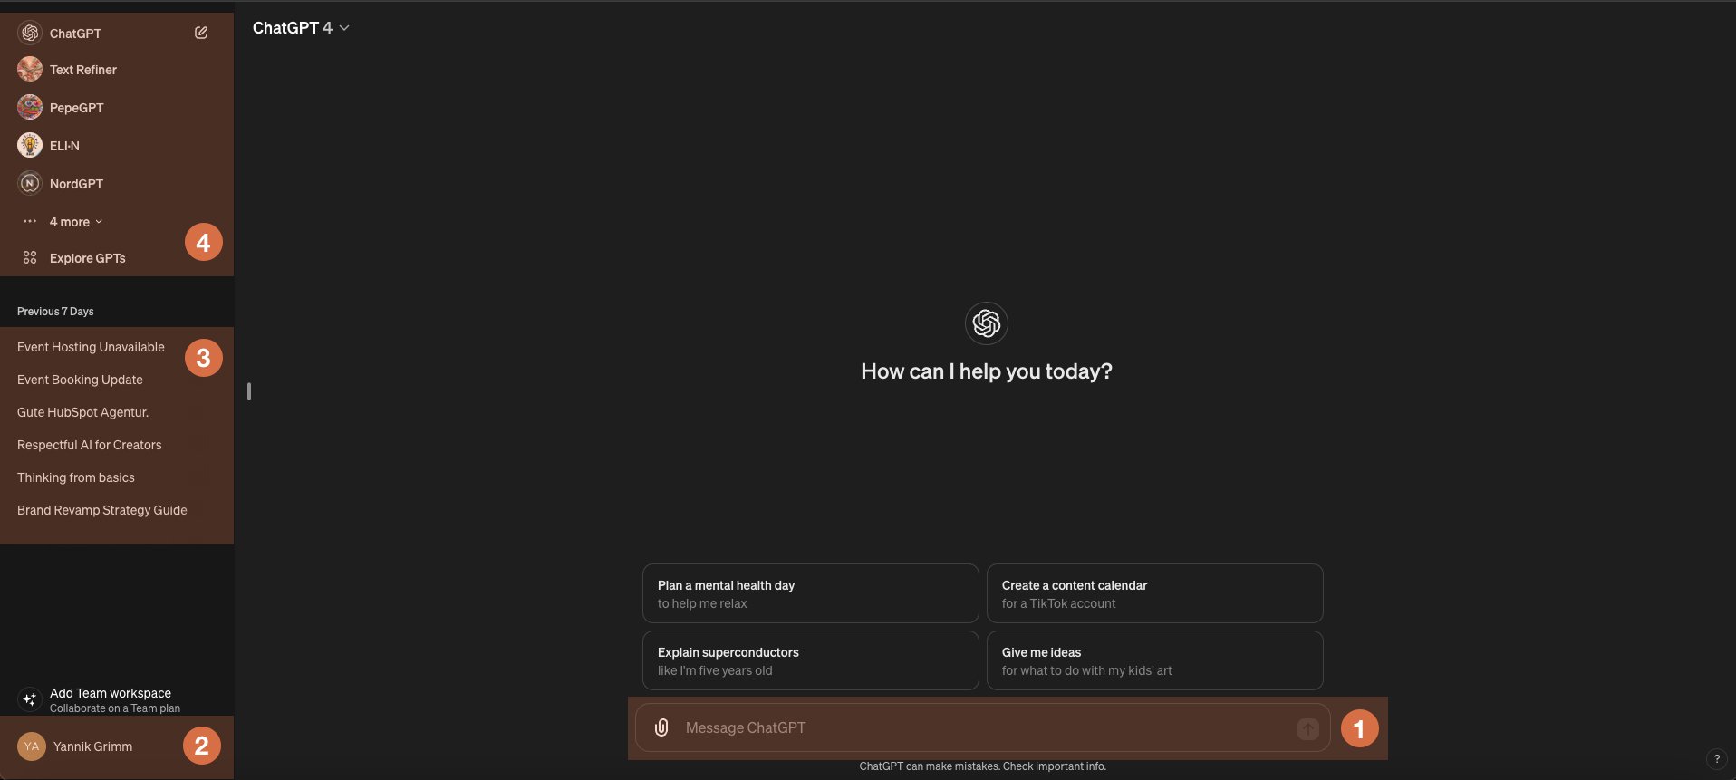Click the paperclip attach file icon

coord(661,727)
